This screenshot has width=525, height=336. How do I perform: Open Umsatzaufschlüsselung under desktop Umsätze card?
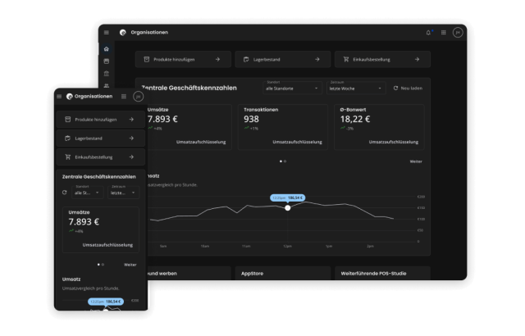coord(201,142)
